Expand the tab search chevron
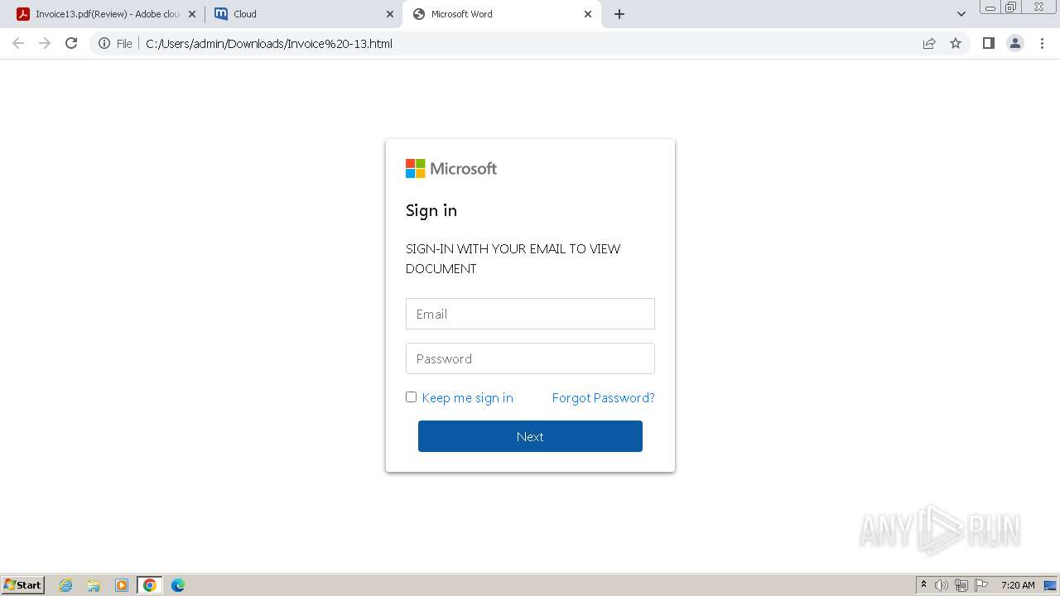 pyautogui.click(x=961, y=14)
